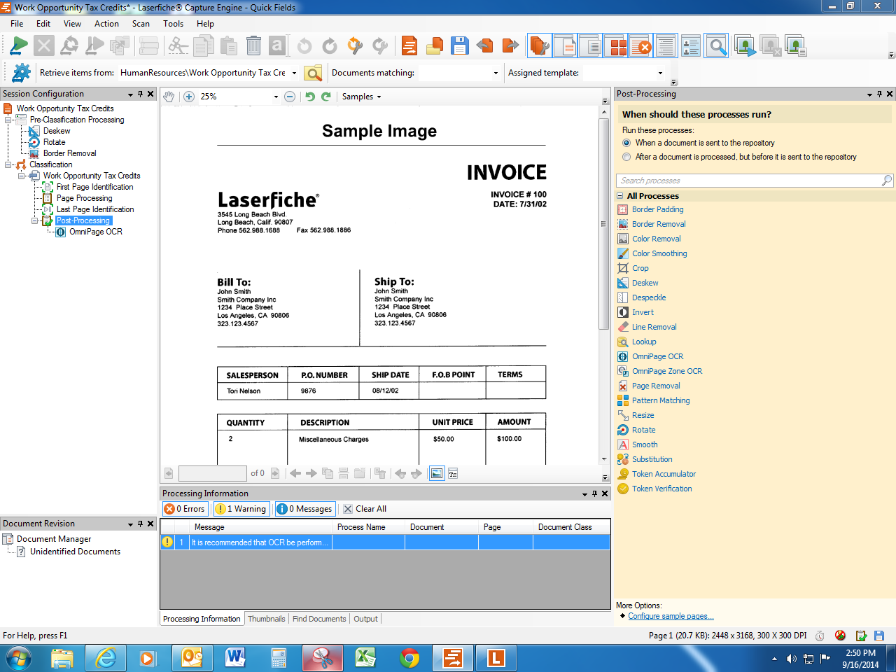Screen dimensions: 896x672
Task: Click the Pattern Matching process
Action: click(x=661, y=400)
